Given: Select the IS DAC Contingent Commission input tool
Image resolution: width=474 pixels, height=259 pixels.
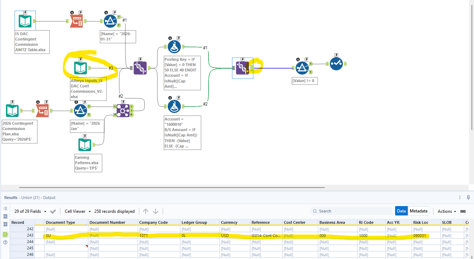Looking at the screenshot, I should pyautogui.click(x=25, y=21).
